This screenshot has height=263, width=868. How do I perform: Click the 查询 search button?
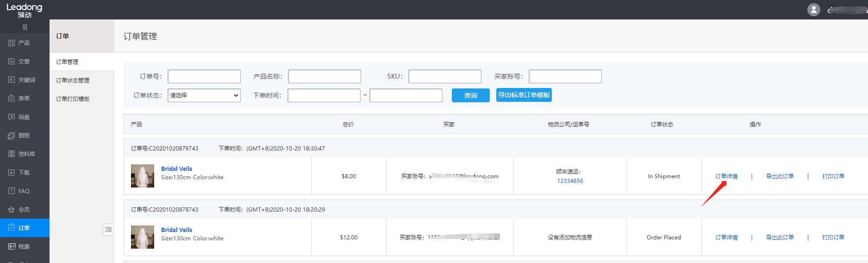(470, 95)
